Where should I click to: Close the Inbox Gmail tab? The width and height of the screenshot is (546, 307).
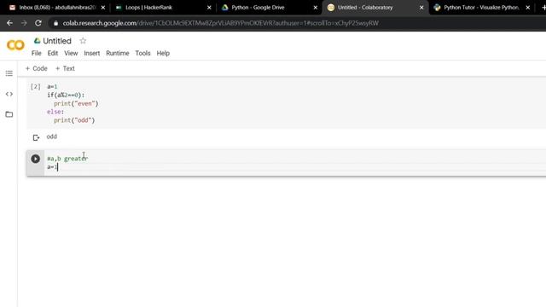point(103,8)
